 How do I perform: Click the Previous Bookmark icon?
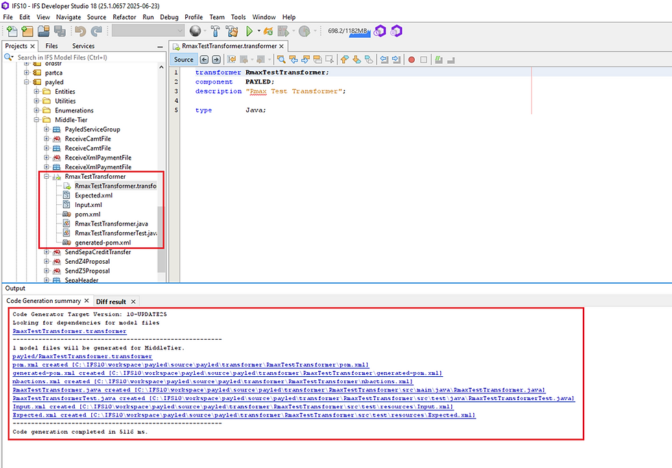[x=344, y=60]
